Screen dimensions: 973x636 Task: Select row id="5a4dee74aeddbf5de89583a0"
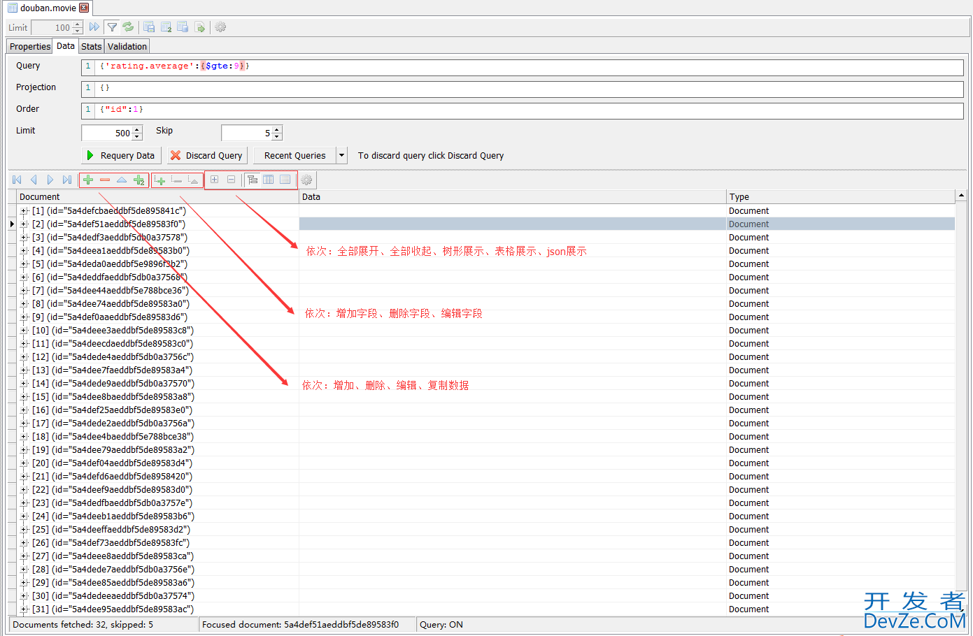[111, 303]
